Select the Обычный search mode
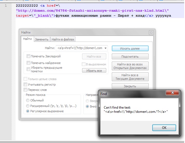The width and height of the screenshot is (185, 143). coord(28,100)
